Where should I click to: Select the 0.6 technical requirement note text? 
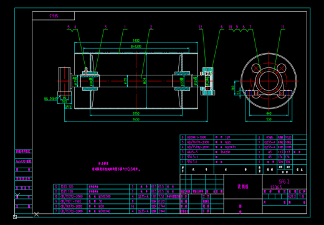tap(116, 169)
